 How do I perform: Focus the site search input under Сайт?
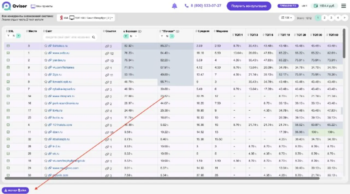(70, 37)
